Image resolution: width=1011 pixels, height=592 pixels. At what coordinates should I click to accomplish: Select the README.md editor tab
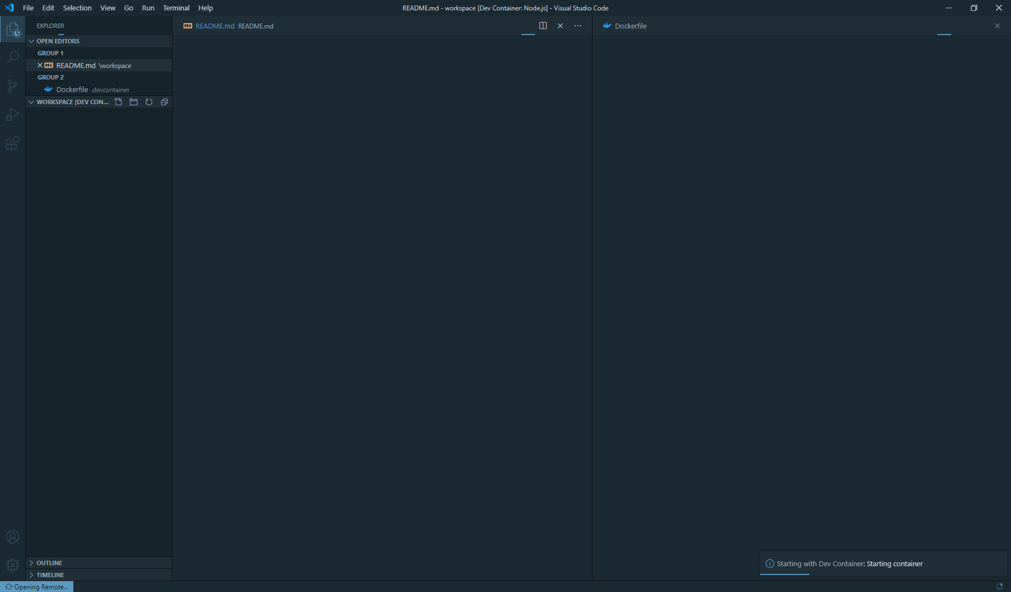(x=228, y=26)
